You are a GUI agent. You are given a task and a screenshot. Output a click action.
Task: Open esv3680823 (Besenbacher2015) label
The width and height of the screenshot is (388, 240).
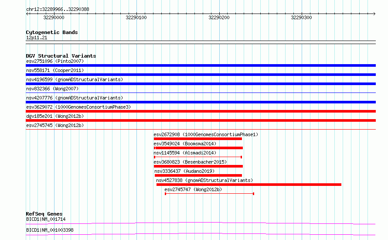[x=190, y=162]
